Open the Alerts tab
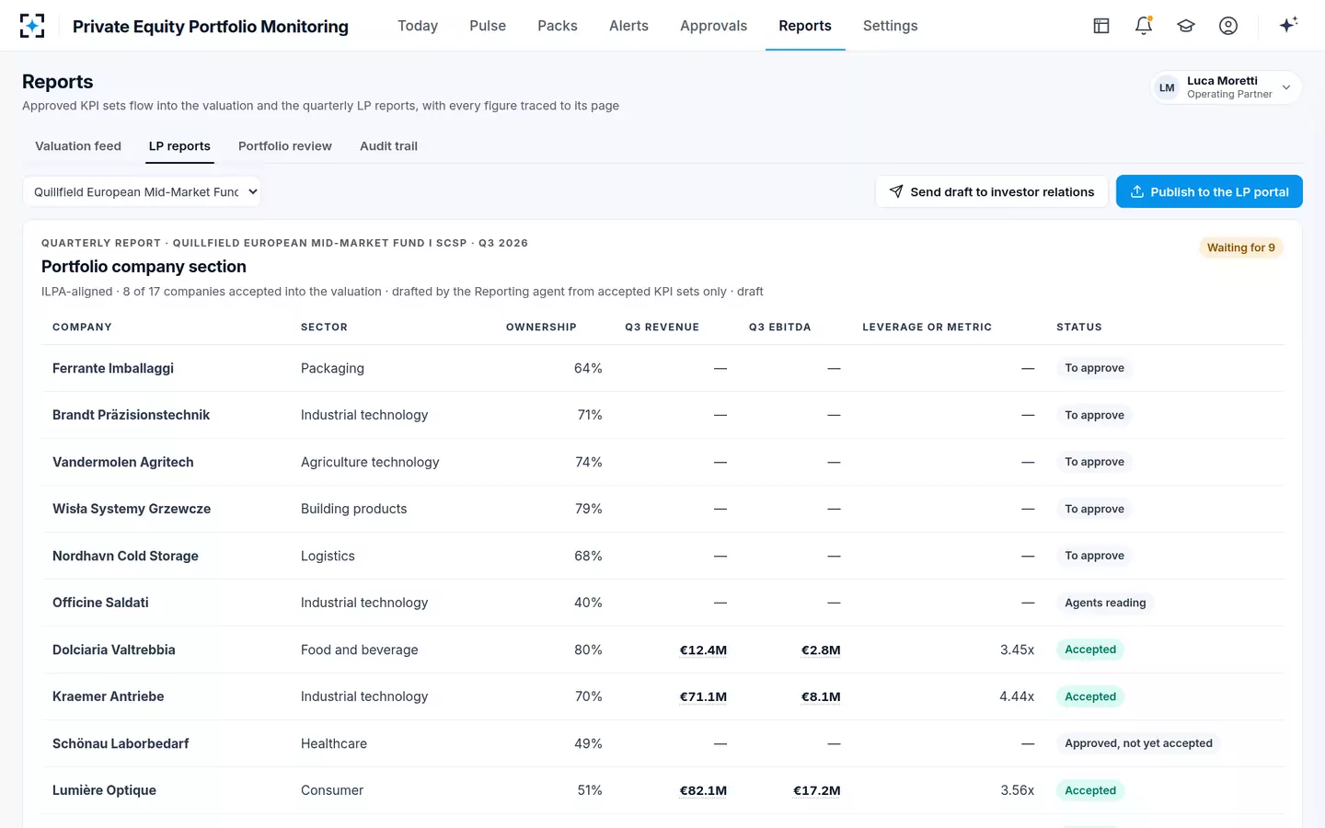Viewport: 1325px width, 828px height. (x=628, y=26)
